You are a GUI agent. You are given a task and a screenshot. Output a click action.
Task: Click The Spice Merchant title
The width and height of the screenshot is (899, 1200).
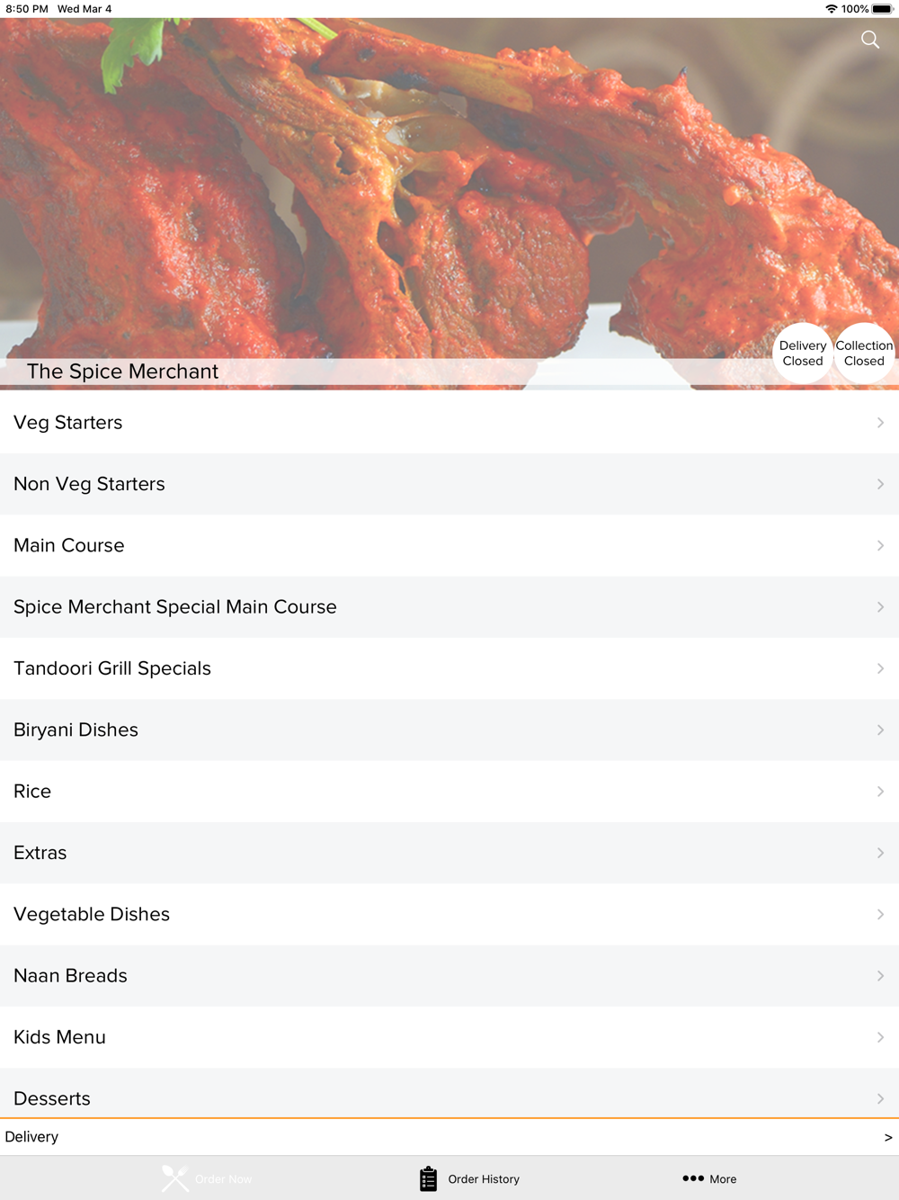point(122,372)
